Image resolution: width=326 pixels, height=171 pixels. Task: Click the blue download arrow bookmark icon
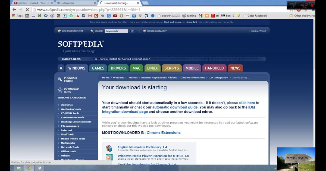coord(134,16)
